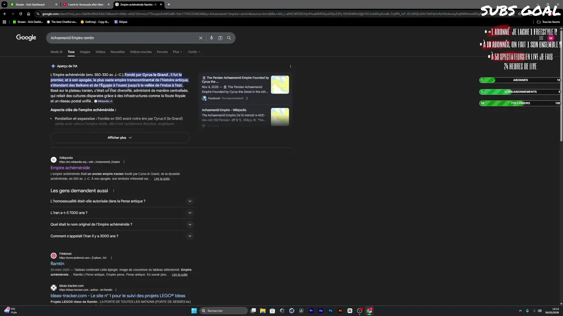Open the GetEmoji bookmark
Screen dimensions: 563x316
click(94, 22)
